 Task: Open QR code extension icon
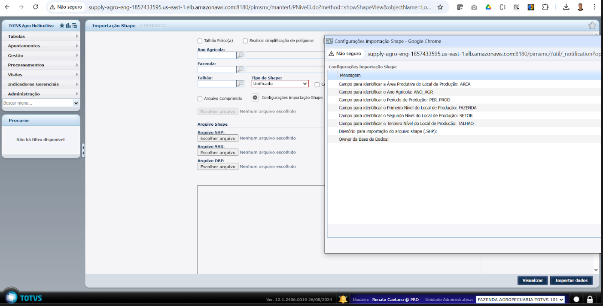coord(517,7)
